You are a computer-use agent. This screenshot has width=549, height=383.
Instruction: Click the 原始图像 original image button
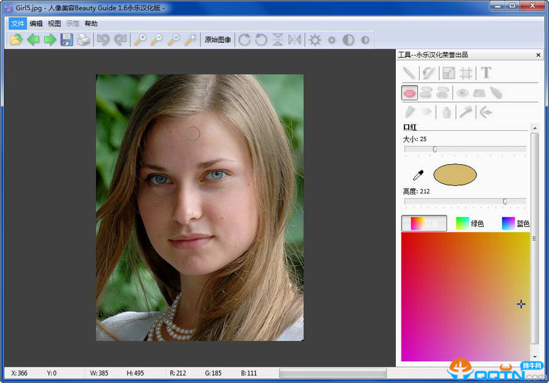[218, 40]
